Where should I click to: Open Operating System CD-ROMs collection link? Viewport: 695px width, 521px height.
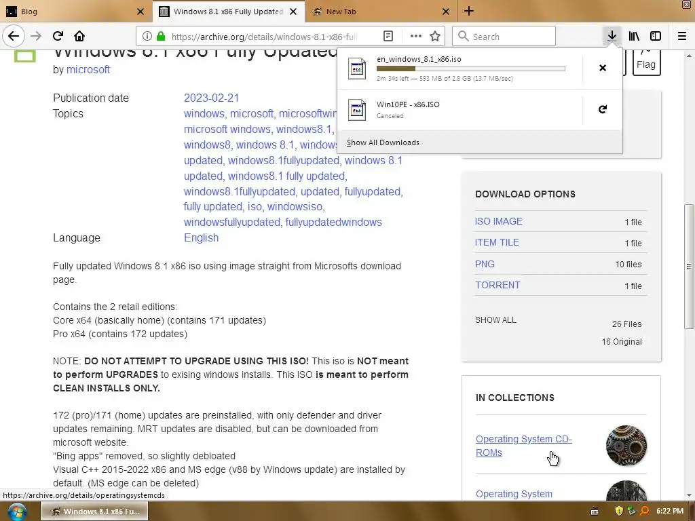point(524,446)
